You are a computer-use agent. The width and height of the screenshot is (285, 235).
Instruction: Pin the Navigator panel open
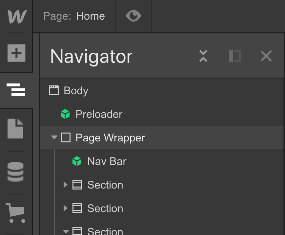click(x=234, y=56)
